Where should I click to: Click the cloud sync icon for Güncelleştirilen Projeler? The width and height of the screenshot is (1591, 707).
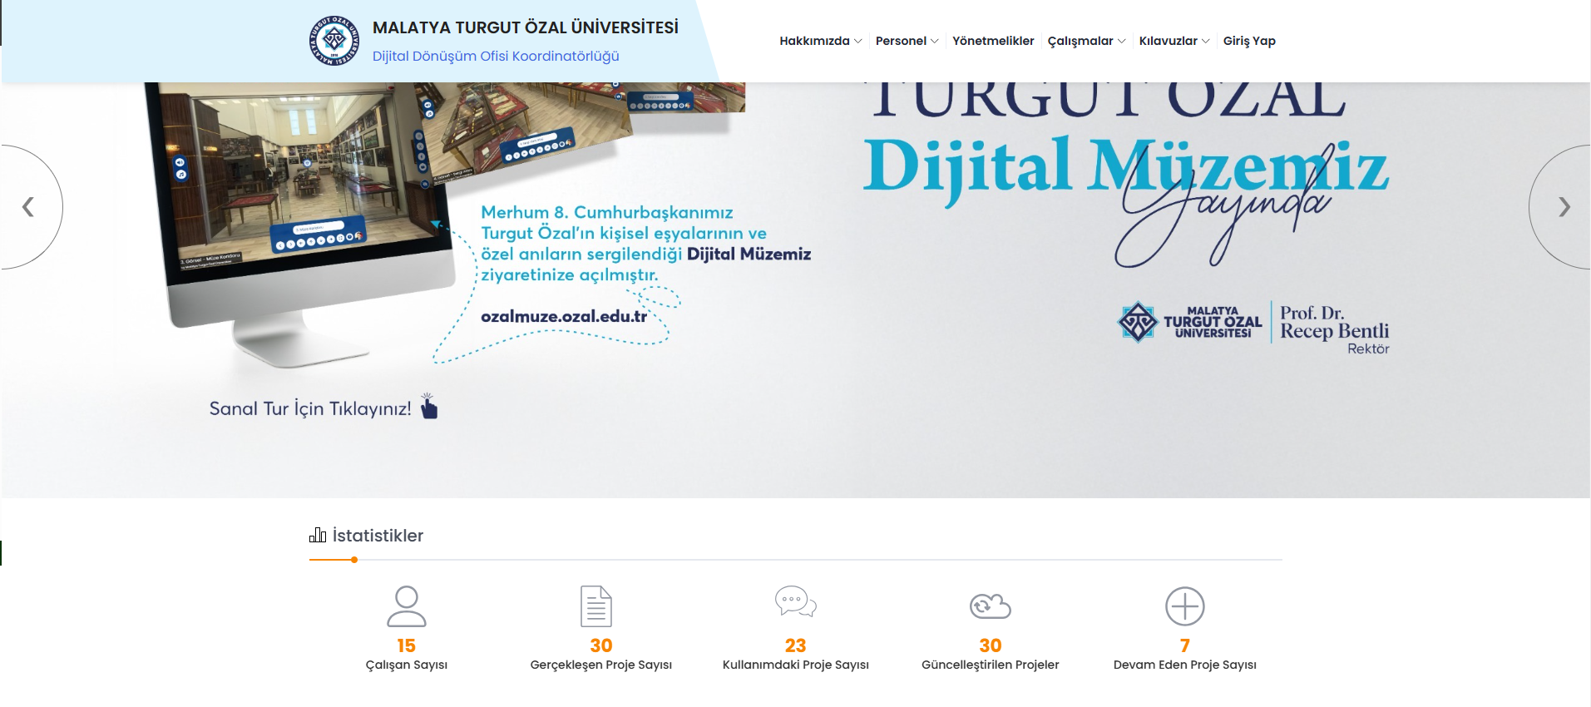click(x=991, y=606)
